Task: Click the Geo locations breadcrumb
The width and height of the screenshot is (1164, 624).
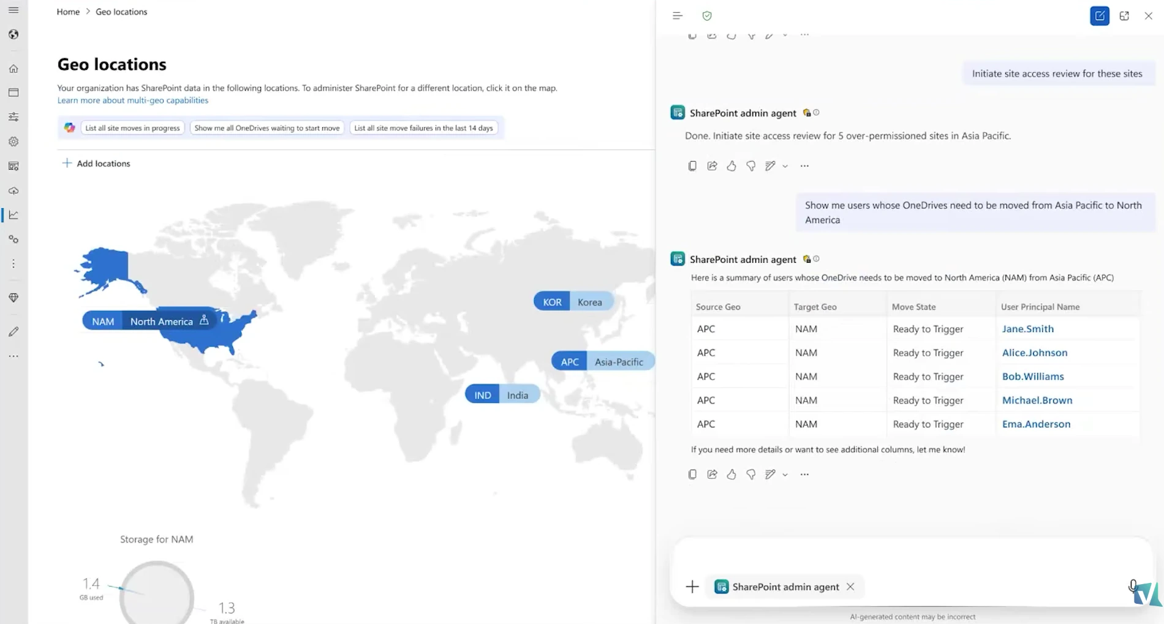Action: pyautogui.click(x=121, y=12)
